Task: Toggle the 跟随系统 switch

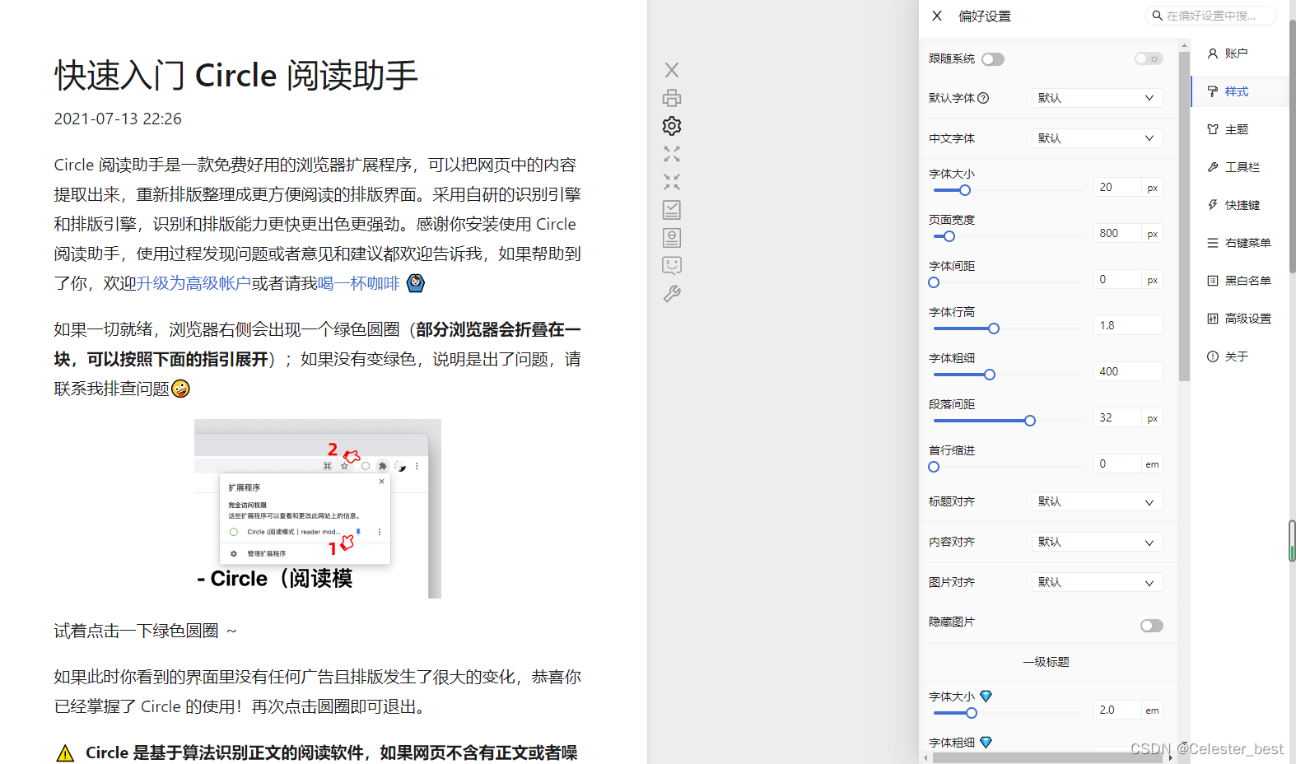Action: click(x=993, y=59)
